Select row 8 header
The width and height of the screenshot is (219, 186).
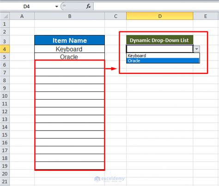(x=5, y=80)
